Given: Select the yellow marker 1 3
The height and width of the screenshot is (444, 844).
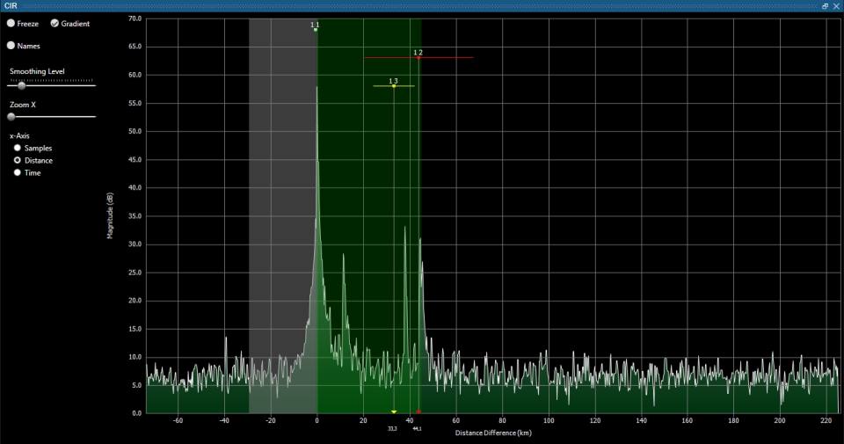Looking at the screenshot, I should click(x=394, y=86).
